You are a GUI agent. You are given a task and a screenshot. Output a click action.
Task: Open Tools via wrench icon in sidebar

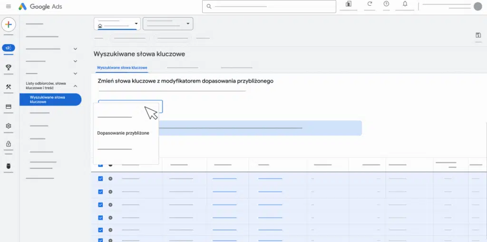(9, 87)
